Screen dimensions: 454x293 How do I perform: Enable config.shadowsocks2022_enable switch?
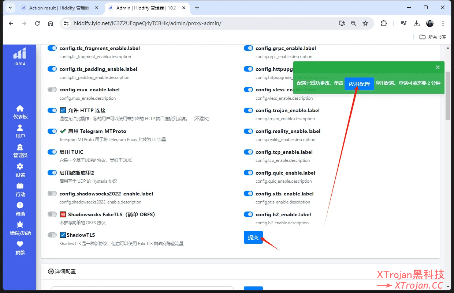click(x=52, y=194)
